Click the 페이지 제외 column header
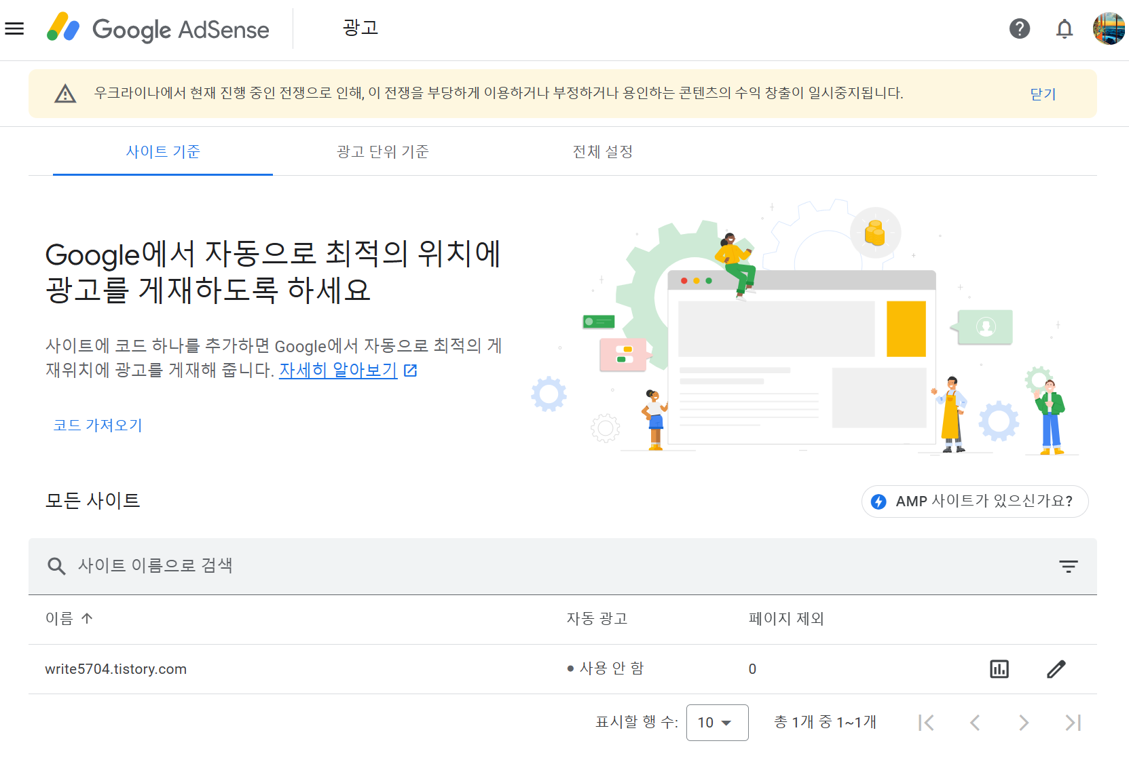The width and height of the screenshot is (1129, 758). click(x=786, y=618)
